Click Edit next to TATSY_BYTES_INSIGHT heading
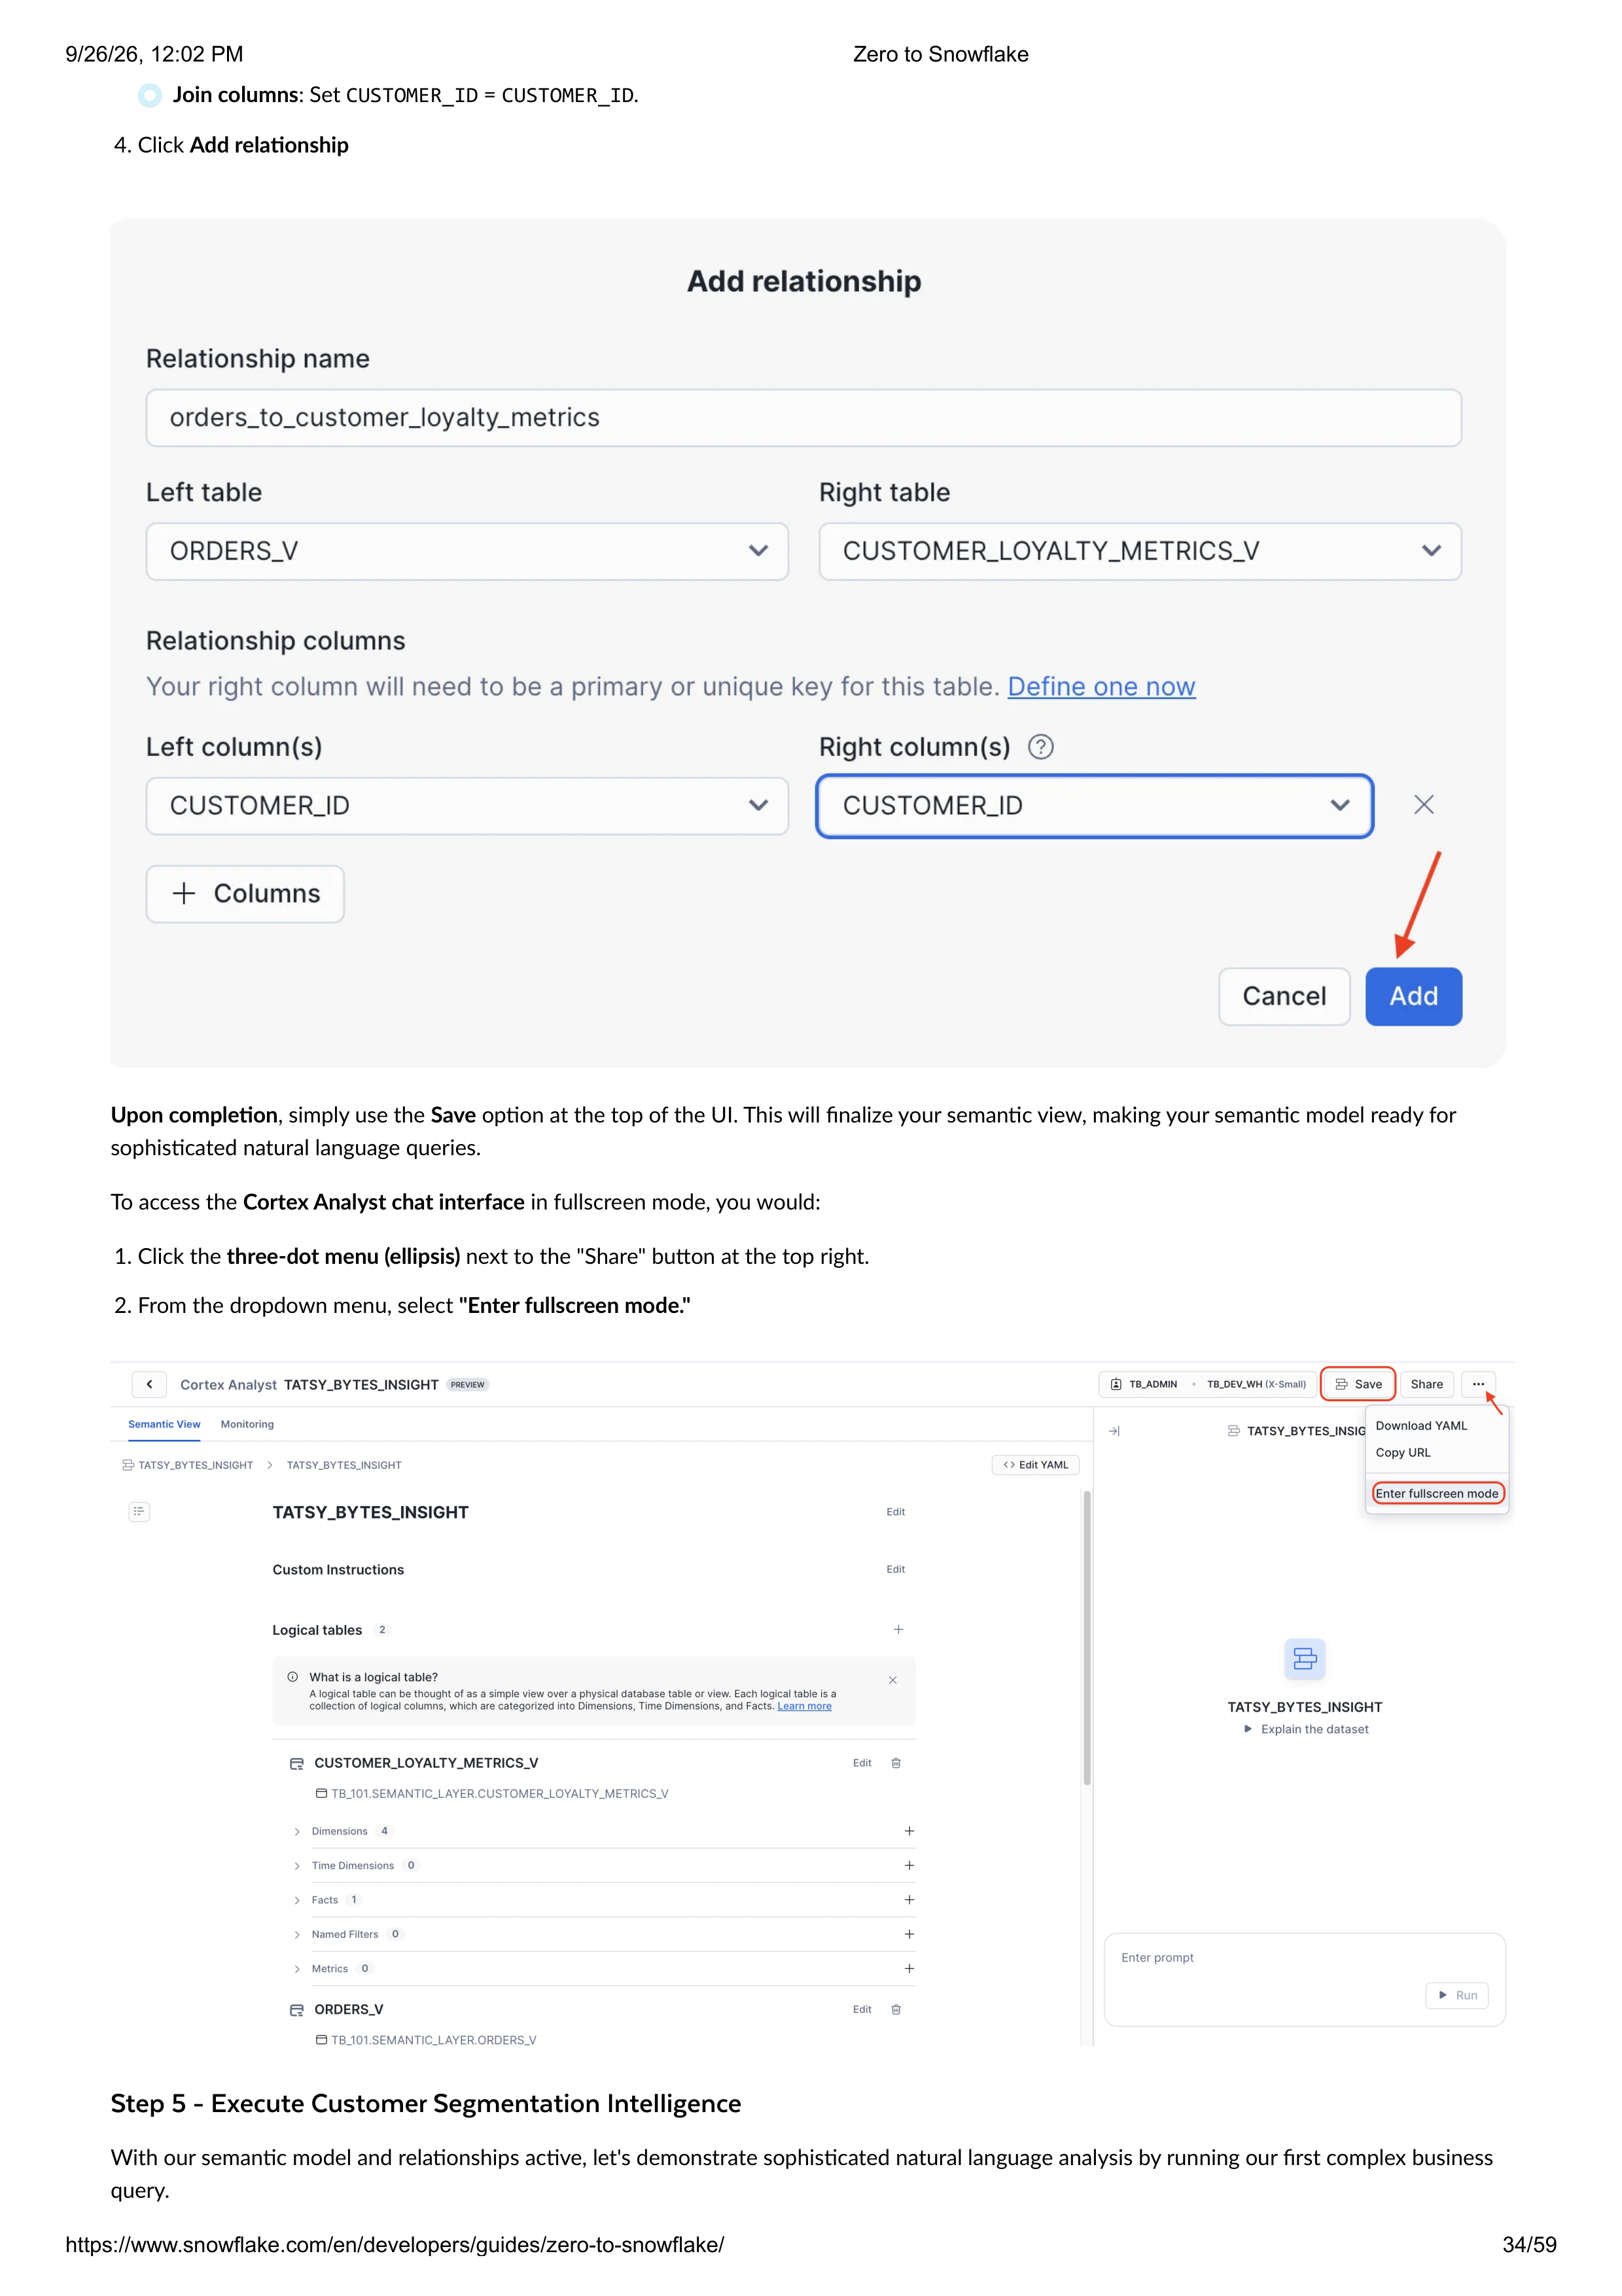The image size is (1622, 2296). point(896,1512)
